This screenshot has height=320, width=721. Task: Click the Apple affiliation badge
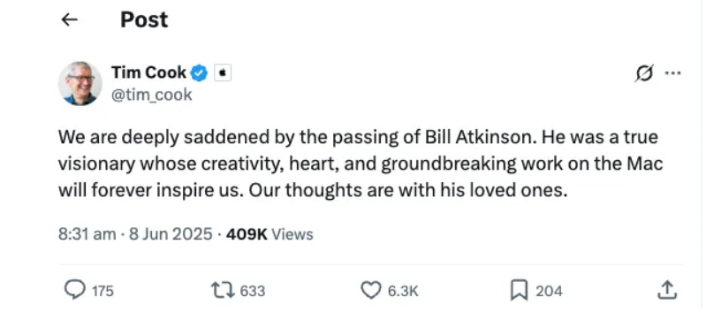pyautogui.click(x=223, y=73)
